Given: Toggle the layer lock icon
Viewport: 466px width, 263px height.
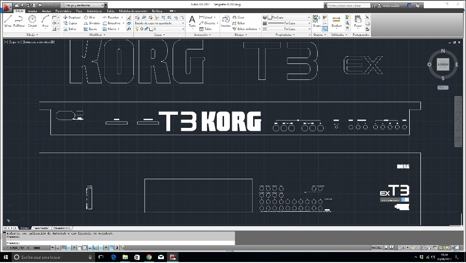Looking at the screenshot, I should click(x=146, y=29).
